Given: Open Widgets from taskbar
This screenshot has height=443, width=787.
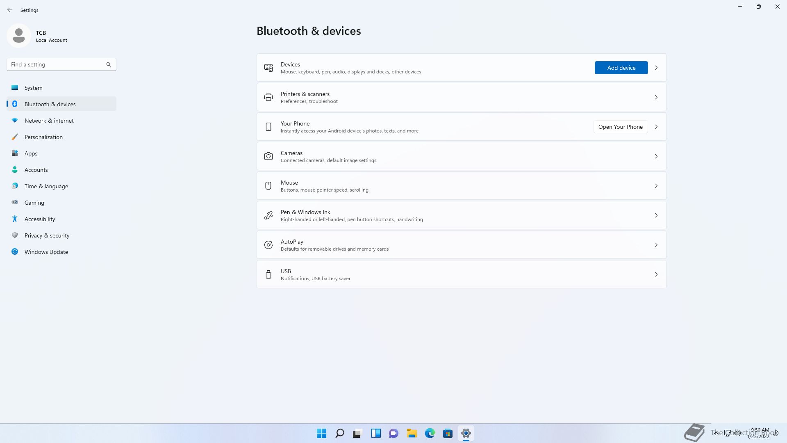Looking at the screenshot, I should pos(375,433).
